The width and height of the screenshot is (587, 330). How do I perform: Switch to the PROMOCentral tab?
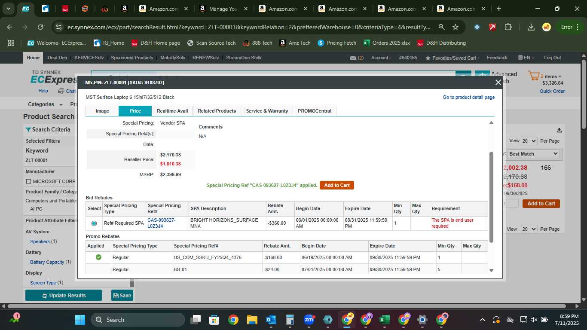pyautogui.click(x=315, y=111)
